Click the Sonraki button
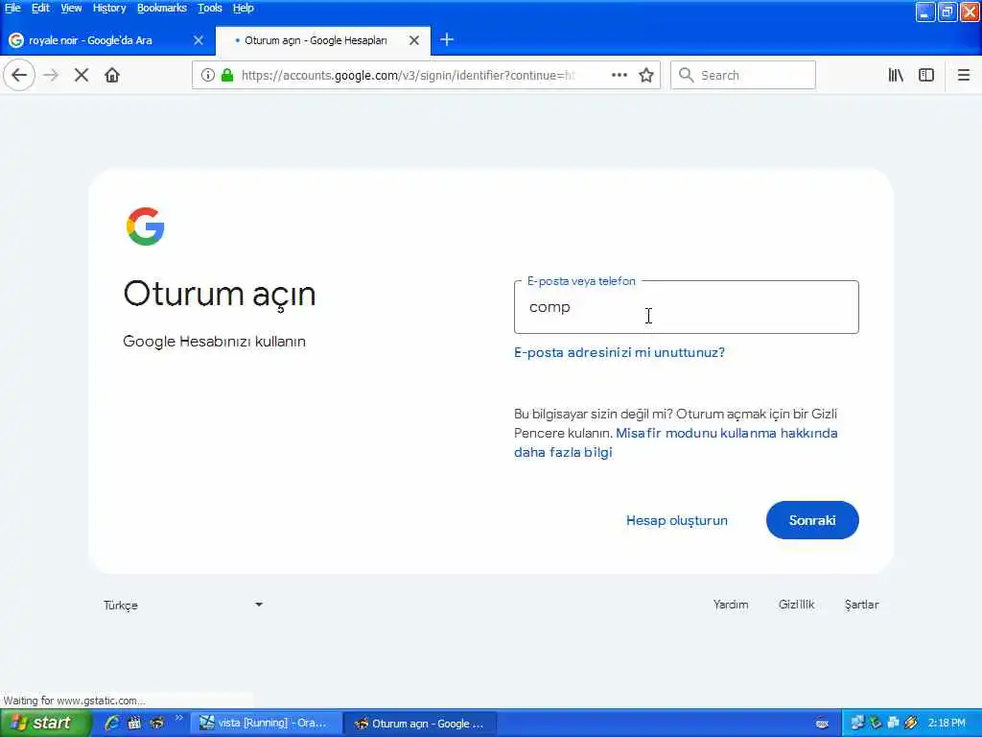The width and height of the screenshot is (982, 737). coord(812,520)
